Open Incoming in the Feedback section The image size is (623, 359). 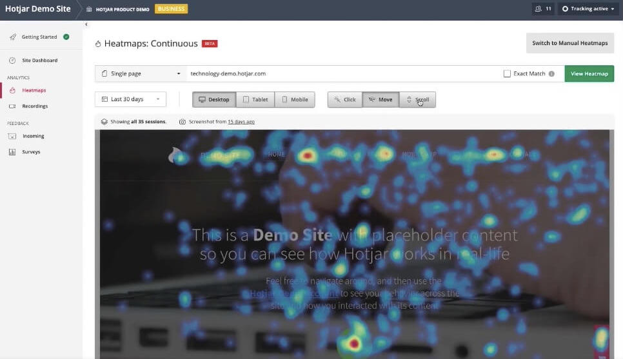34,136
